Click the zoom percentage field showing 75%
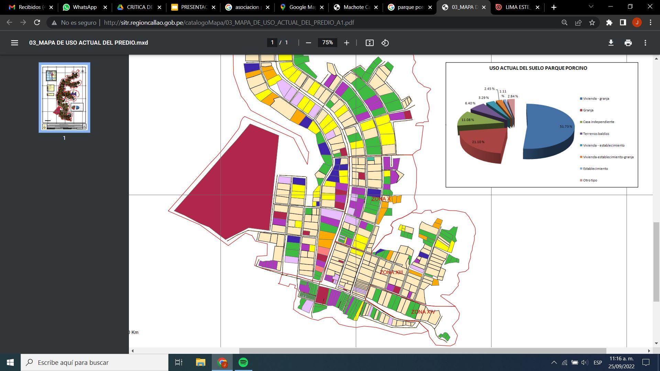This screenshot has width=660, height=371. point(327,43)
